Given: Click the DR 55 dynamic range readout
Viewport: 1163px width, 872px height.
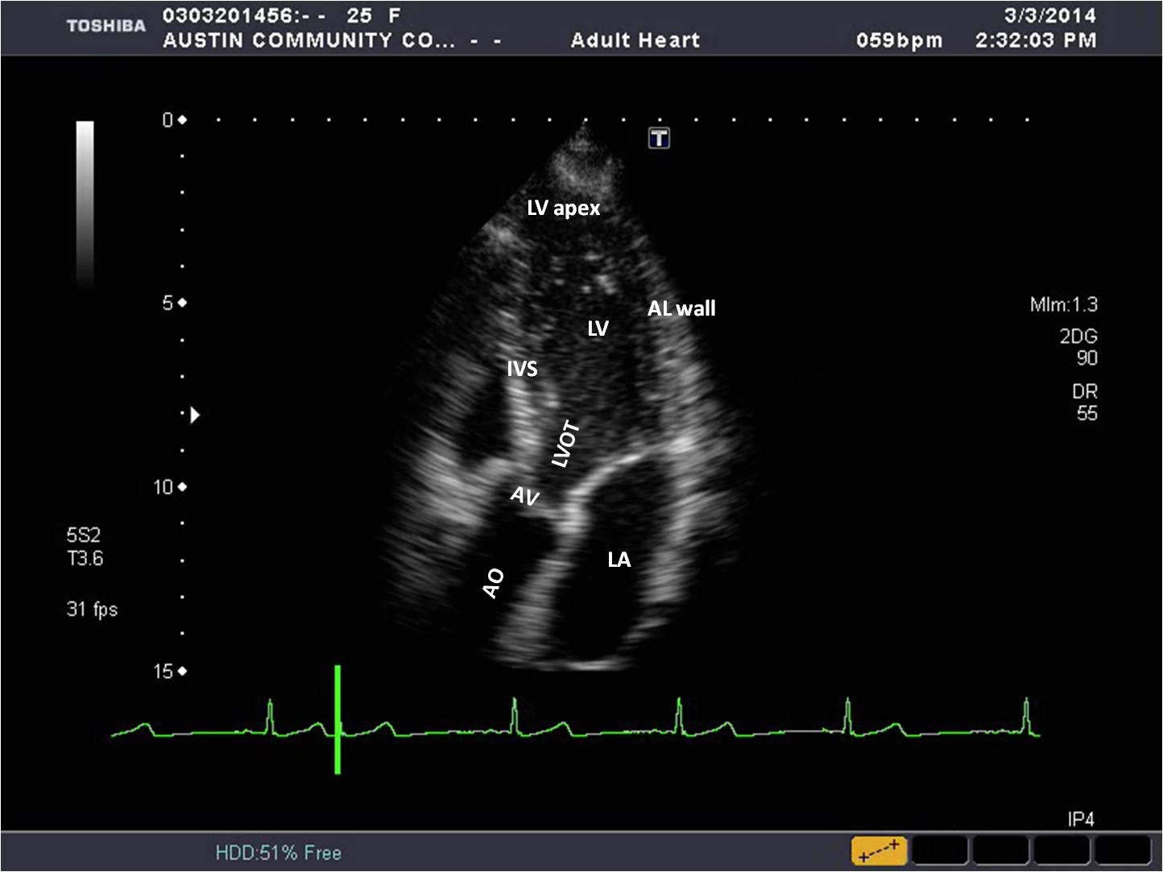Looking at the screenshot, I should click(1084, 403).
